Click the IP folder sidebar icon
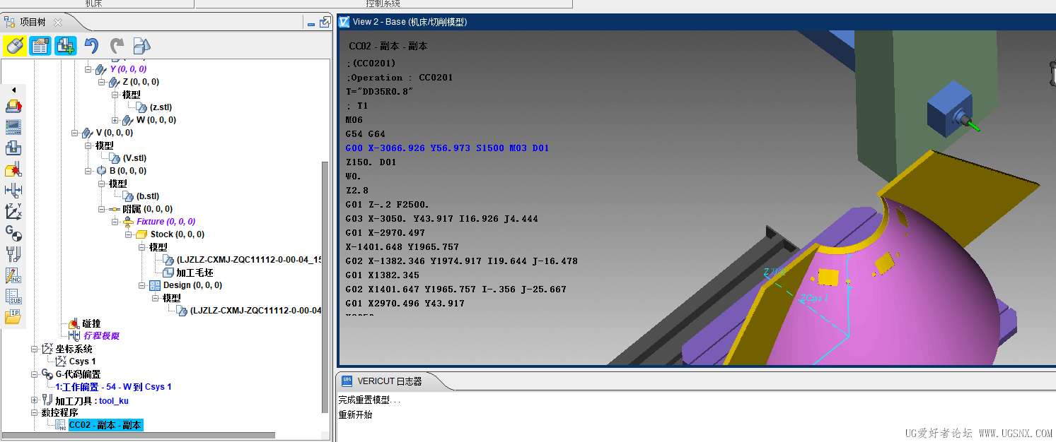 13,316
